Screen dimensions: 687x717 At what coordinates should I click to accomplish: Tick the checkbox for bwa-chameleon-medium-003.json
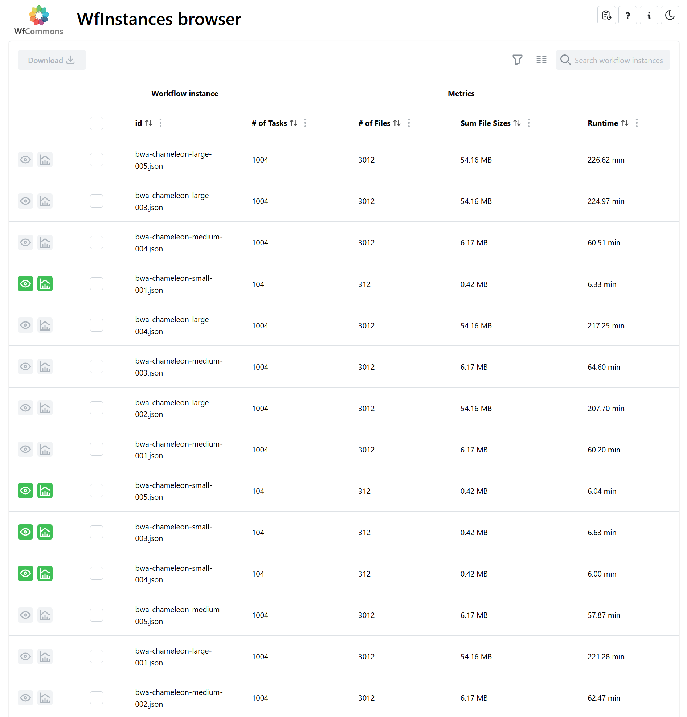click(x=96, y=366)
